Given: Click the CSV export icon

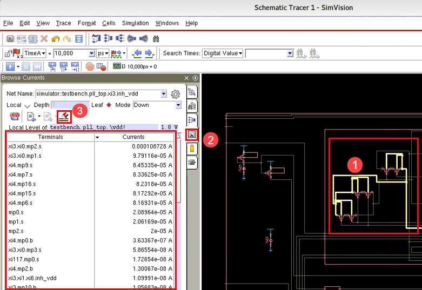Looking at the screenshot, I should point(15,116).
